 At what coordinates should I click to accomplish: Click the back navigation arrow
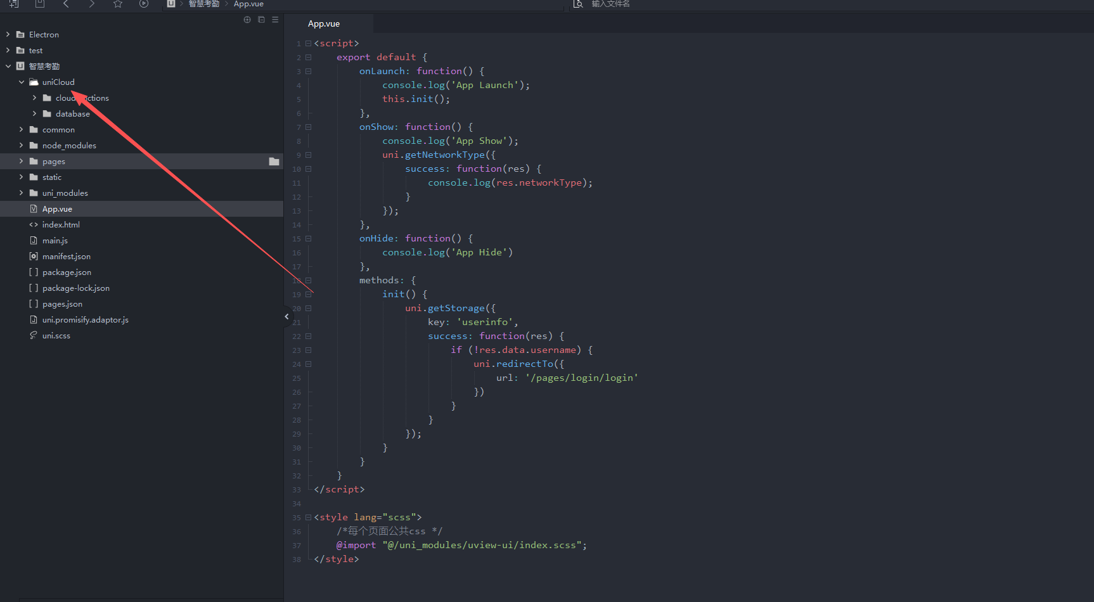click(66, 4)
